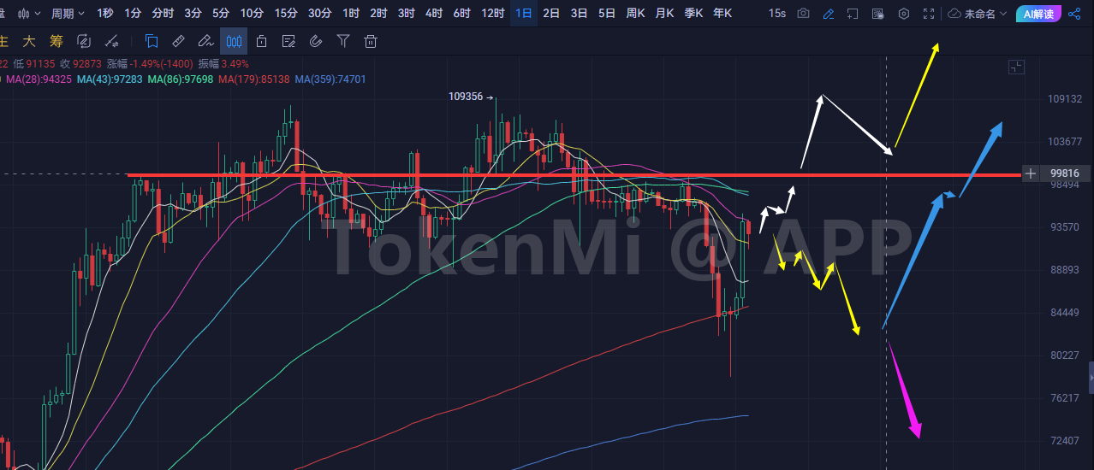Enter fullscreen chart mode
Screen dimensions: 1094x470
coord(929,14)
